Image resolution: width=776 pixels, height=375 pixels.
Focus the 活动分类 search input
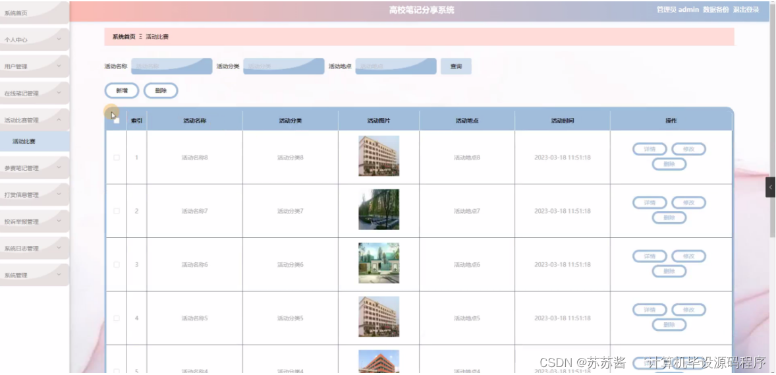tap(283, 67)
